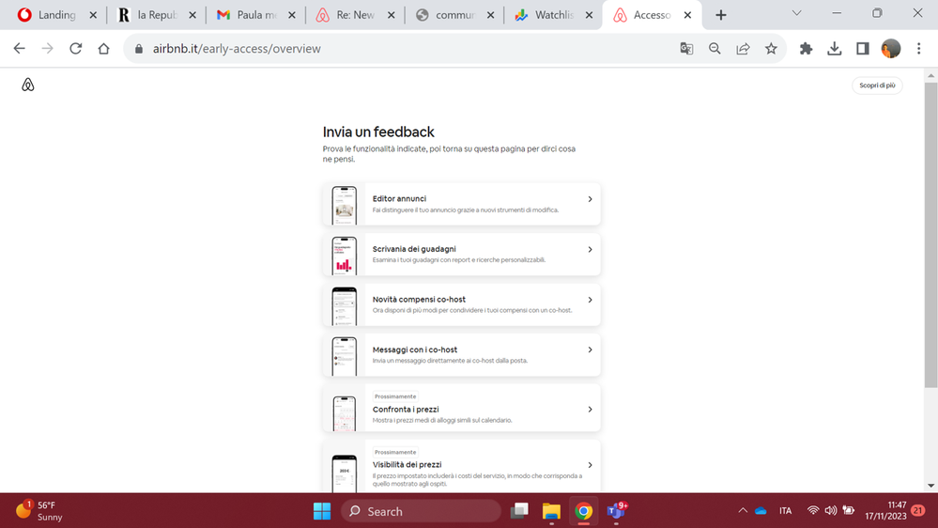Image resolution: width=938 pixels, height=528 pixels.
Task: Open the zoom magnifier icon in address bar
Action: 715,49
